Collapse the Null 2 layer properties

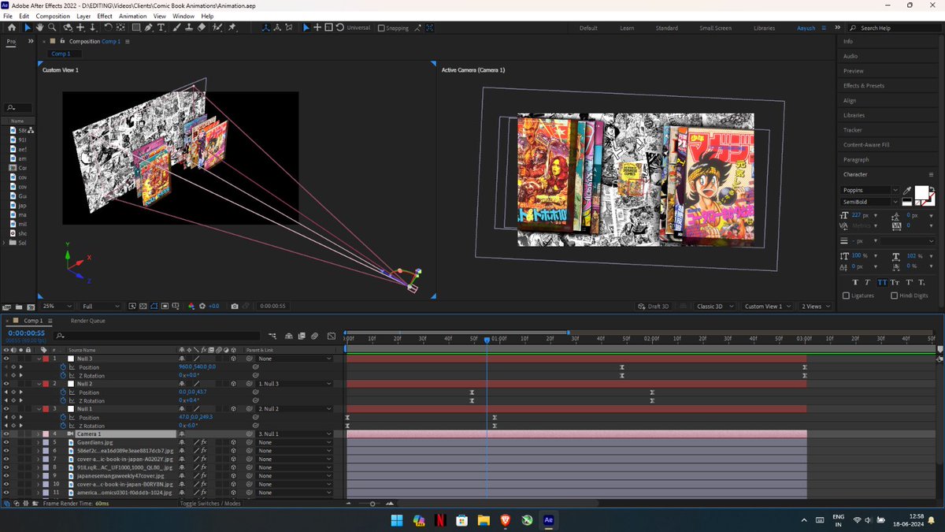pyautogui.click(x=39, y=384)
